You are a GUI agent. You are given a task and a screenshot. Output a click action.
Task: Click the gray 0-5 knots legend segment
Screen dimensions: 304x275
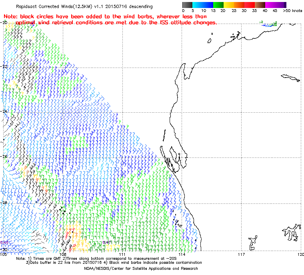[187, 5]
